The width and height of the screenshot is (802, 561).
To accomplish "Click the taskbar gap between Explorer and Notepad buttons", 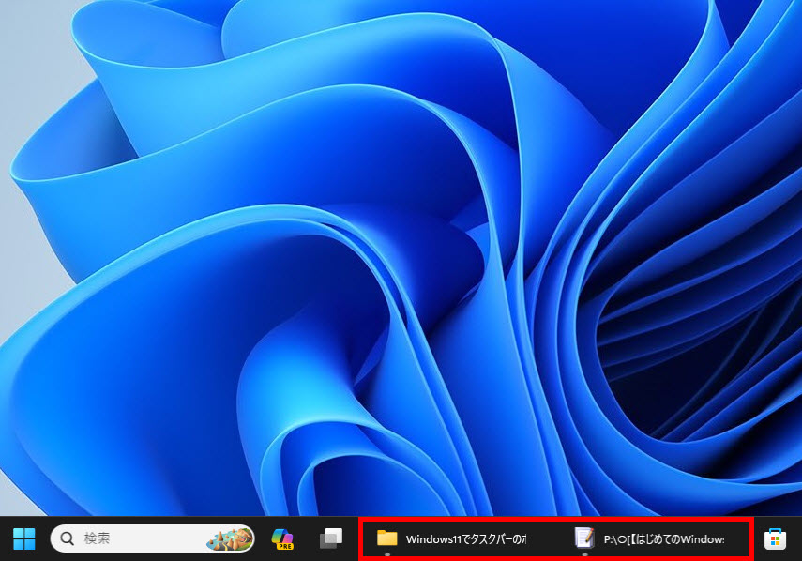I will 553,538.
